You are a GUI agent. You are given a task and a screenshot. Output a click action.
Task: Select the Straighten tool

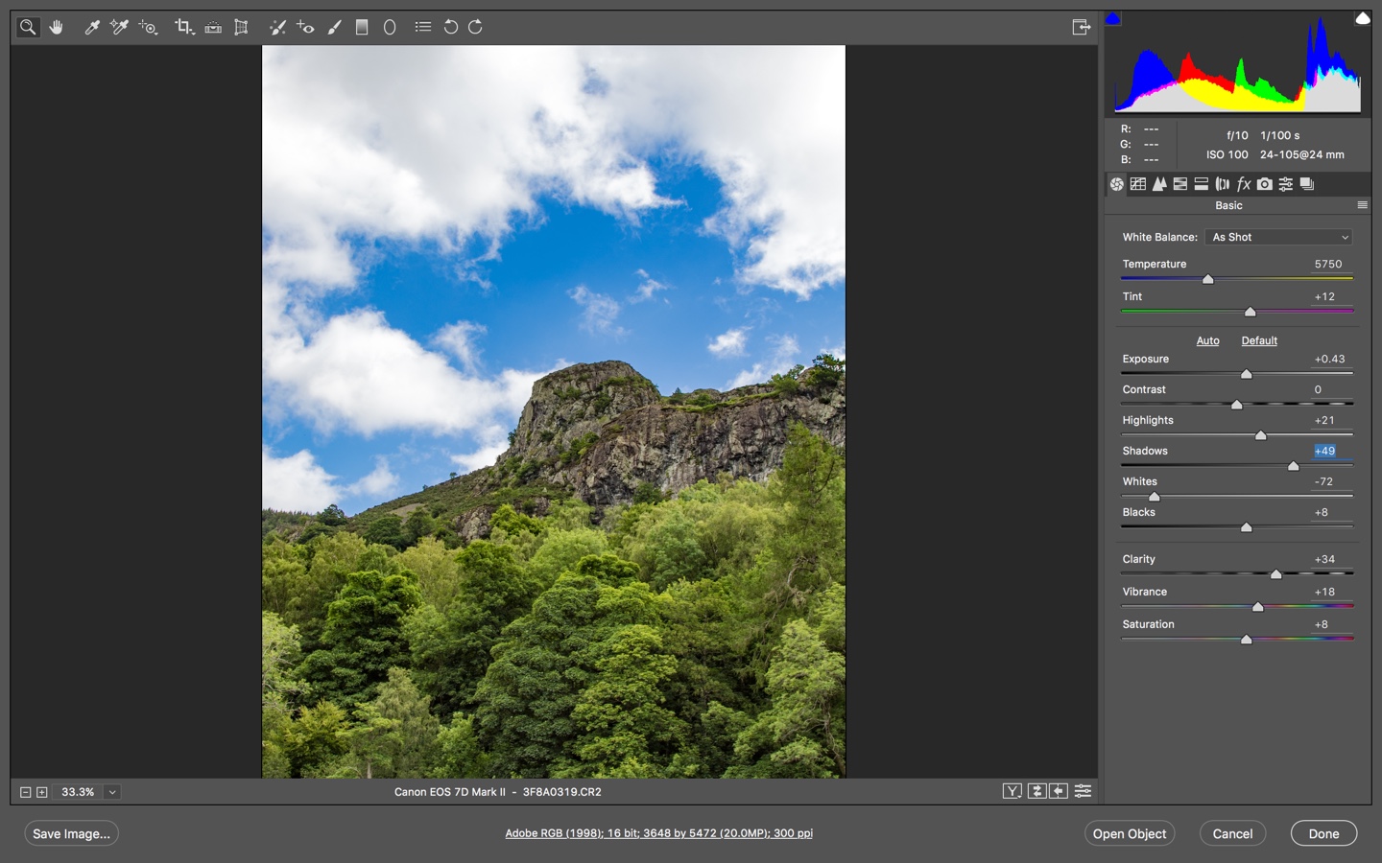pos(213,27)
